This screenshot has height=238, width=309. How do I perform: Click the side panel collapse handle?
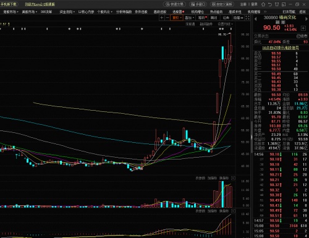[252, 137]
